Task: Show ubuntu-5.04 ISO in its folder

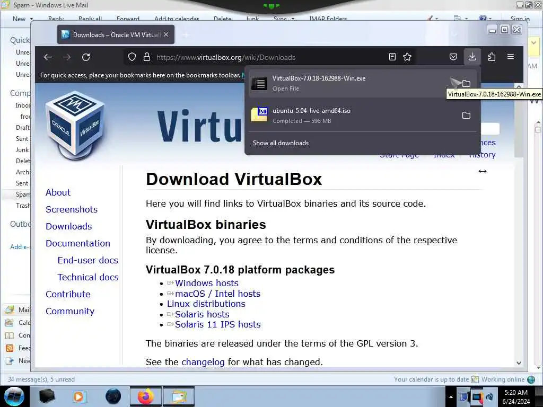Action: coord(466,115)
